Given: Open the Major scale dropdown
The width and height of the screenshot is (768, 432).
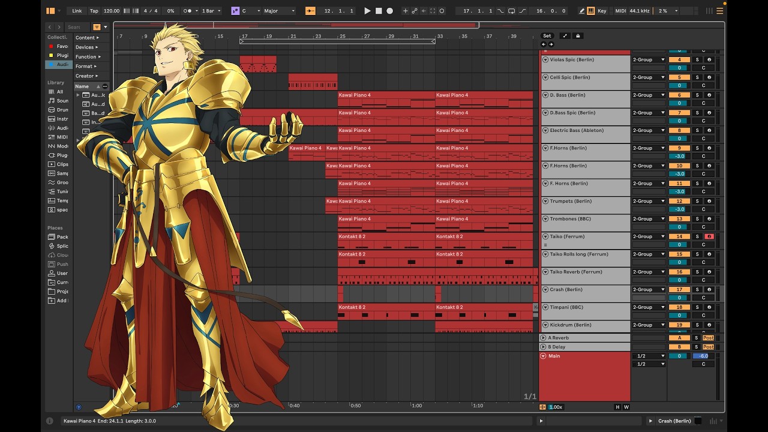Looking at the screenshot, I should pos(279,11).
